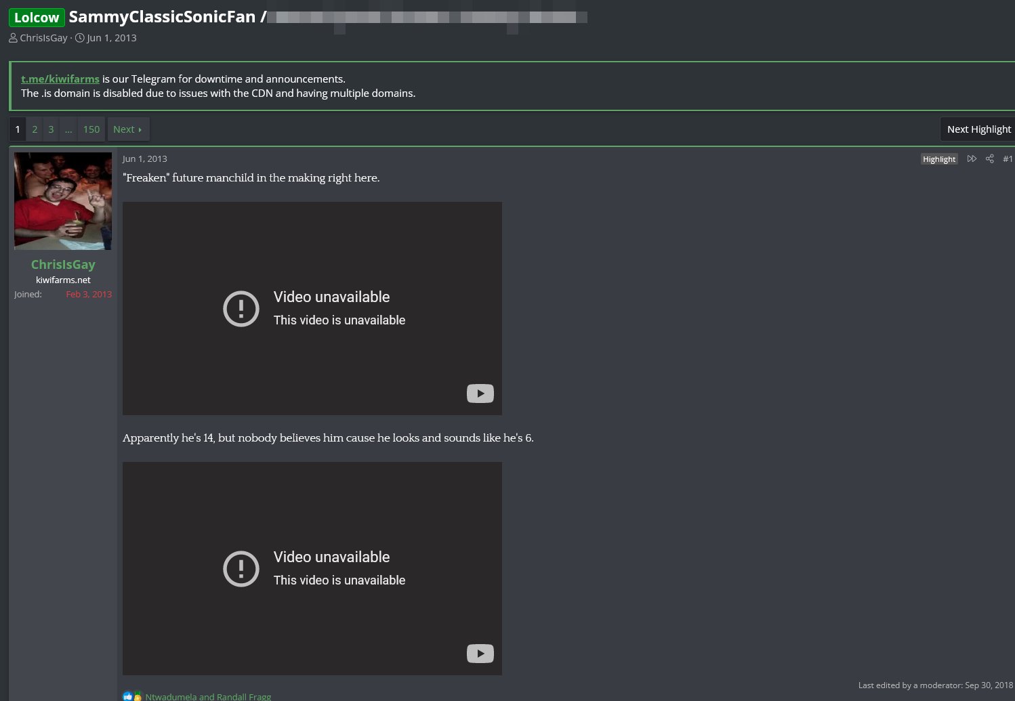This screenshot has height=701, width=1015.
Task: Click YouTube logo on second video
Action: pyautogui.click(x=480, y=654)
